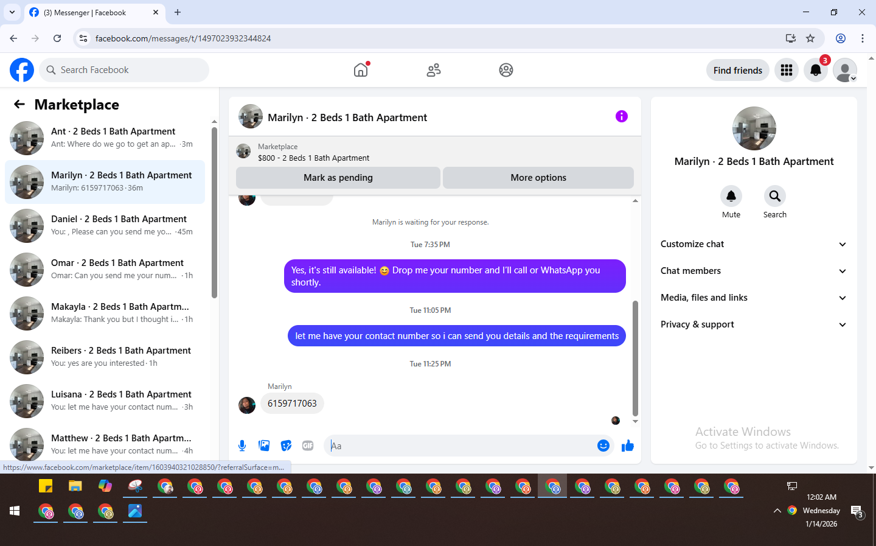Reload the browser page
Viewport: 876px width, 546px height.
click(57, 38)
